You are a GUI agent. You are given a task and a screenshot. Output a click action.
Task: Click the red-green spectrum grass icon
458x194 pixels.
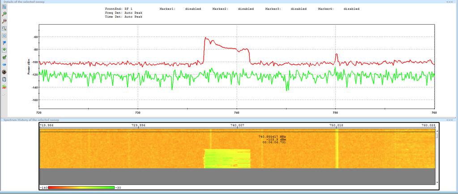pos(4,87)
